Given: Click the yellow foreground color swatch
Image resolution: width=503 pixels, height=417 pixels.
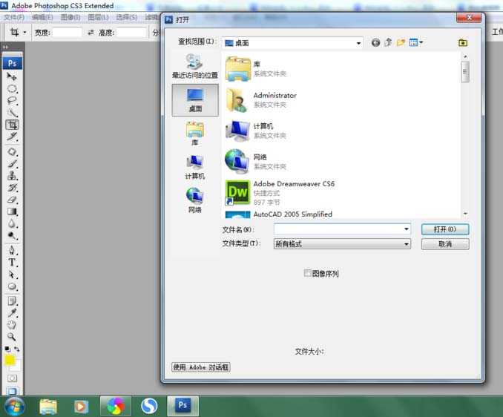Looking at the screenshot, I should [10, 361].
